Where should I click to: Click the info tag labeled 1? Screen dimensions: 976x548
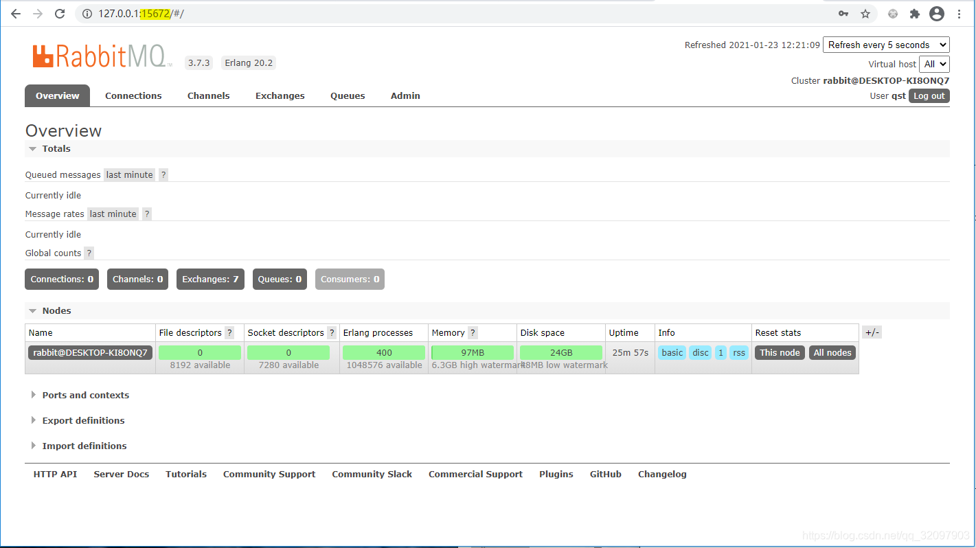(x=720, y=353)
